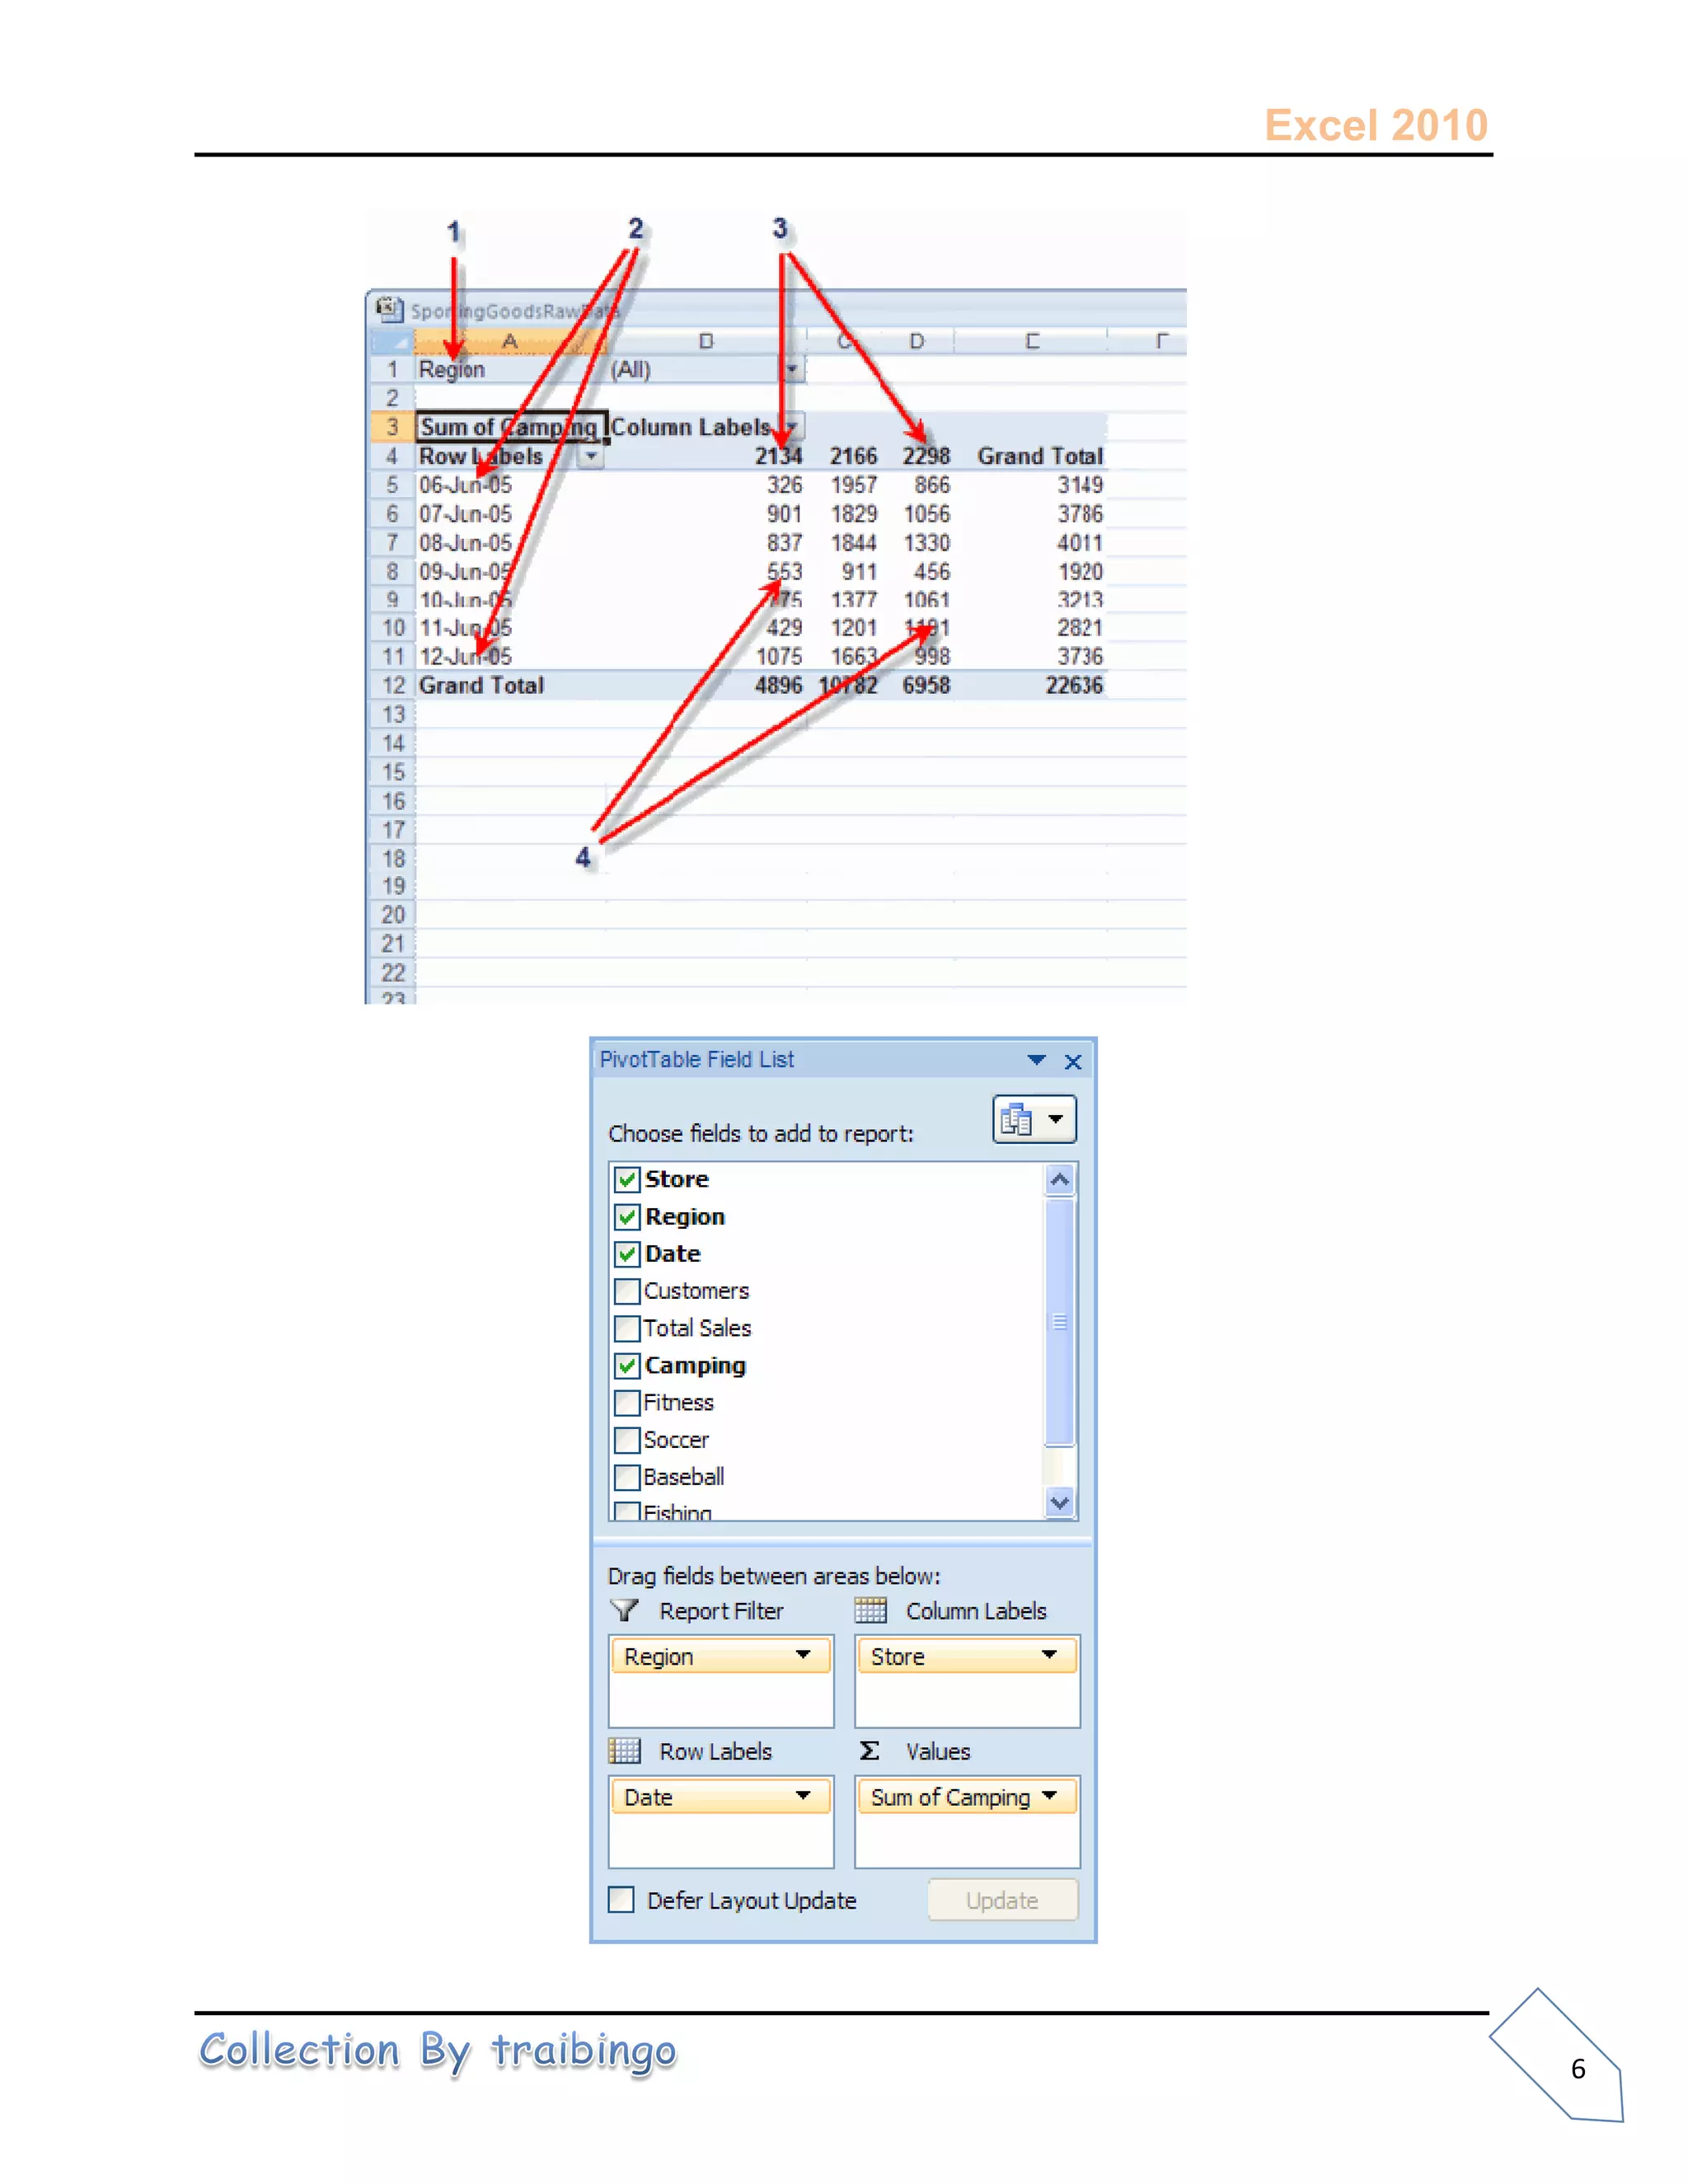Screen dimensions: 1688x2184
Task: Uncheck the Store field checkbox
Action: click(627, 1180)
